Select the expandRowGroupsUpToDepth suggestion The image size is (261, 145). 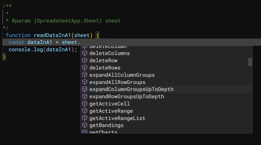click(x=127, y=96)
